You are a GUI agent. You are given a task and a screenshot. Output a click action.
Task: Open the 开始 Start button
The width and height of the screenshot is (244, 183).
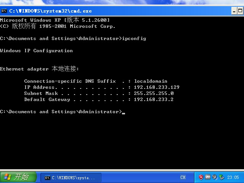(18, 177)
